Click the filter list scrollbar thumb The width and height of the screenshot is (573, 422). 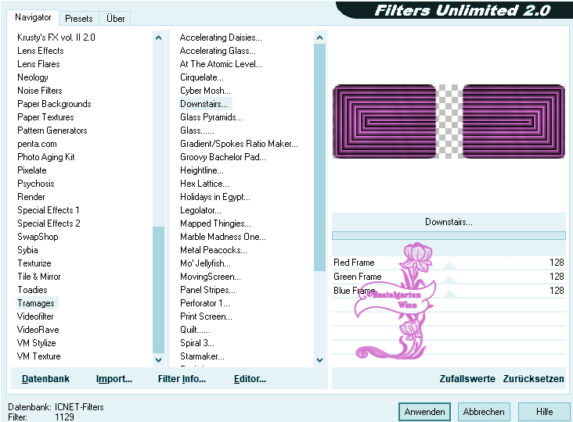(x=319, y=157)
